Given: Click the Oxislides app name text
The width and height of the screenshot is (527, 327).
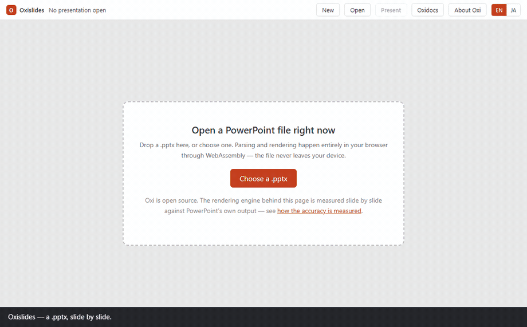Looking at the screenshot, I should tap(32, 10).
